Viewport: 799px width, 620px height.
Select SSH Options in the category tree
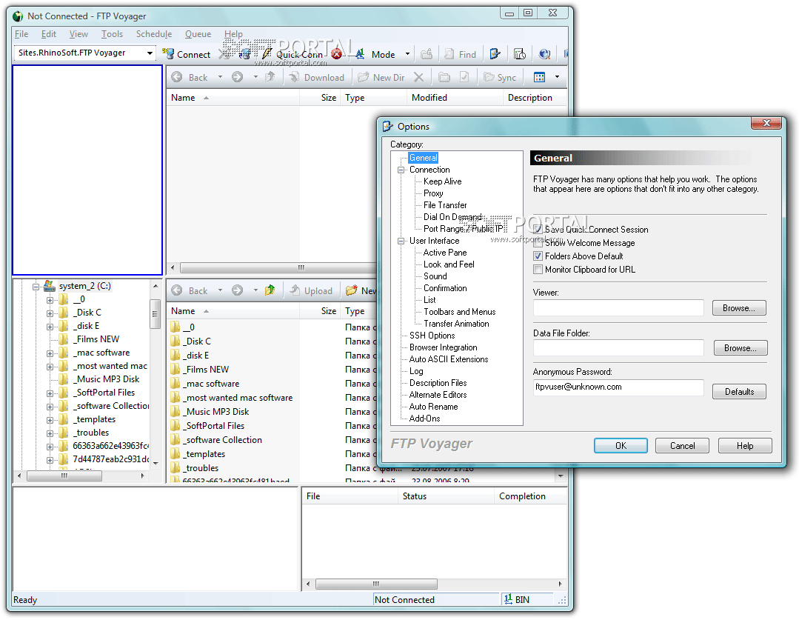(432, 336)
